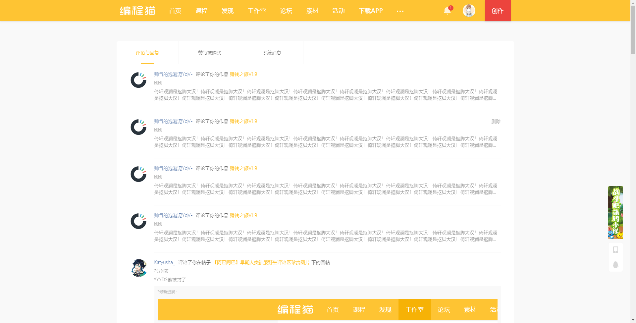Open 发现 in top navigation
The width and height of the screenshot is (636, 323).
coord(228,11)
